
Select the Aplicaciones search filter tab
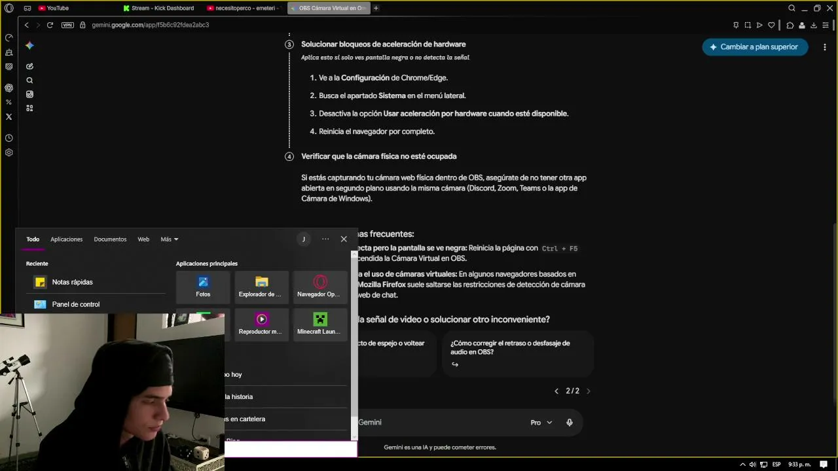click(67, 239)
